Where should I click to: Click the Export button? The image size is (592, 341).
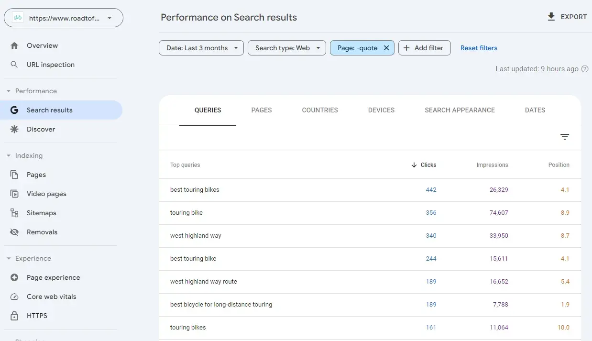[567, 17]
